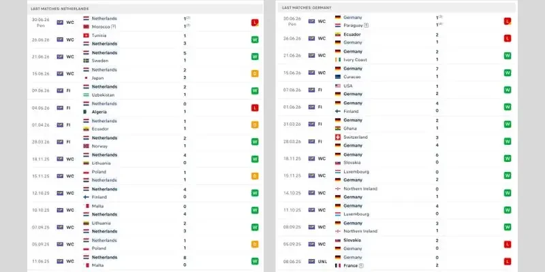Click the orange D badge for Netherlands vs Japan
545x272 pixels.
pyautogui.click(x=255, y=73)
